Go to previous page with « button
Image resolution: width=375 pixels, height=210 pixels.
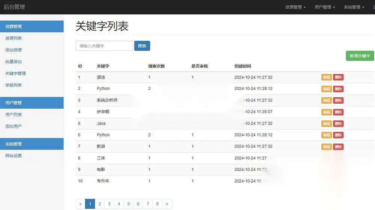[81, 204]
